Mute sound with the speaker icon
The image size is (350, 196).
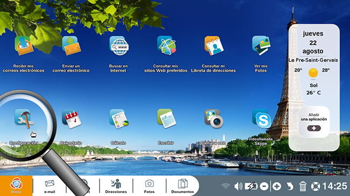point(238,186)
